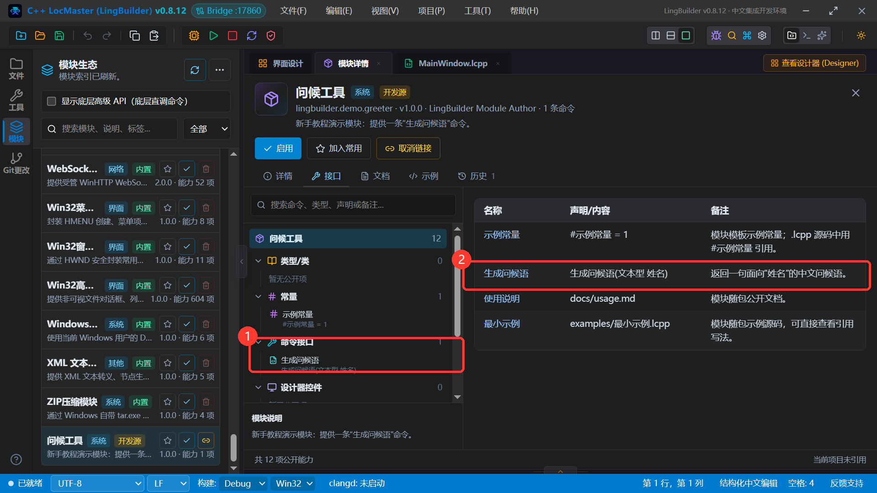Toggle the sun theme icon
This screenshot has height=493, width=877.
click(861, 36)
